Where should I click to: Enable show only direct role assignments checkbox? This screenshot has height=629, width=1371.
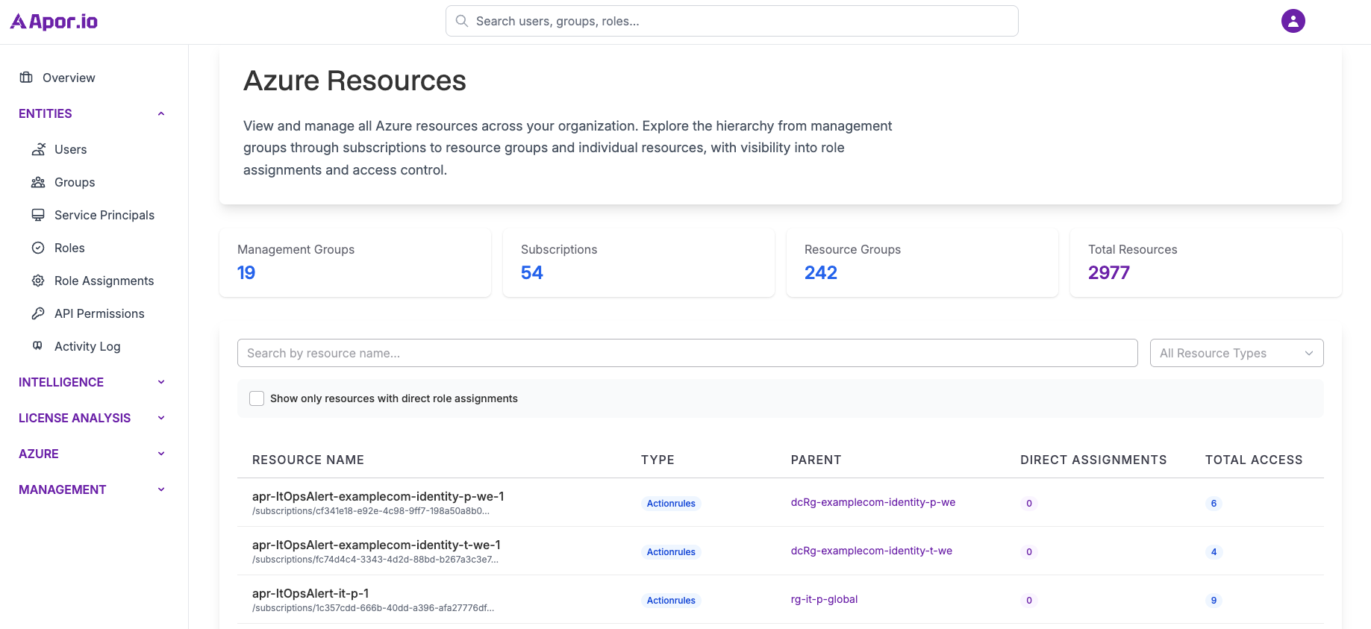pos(257,398)
